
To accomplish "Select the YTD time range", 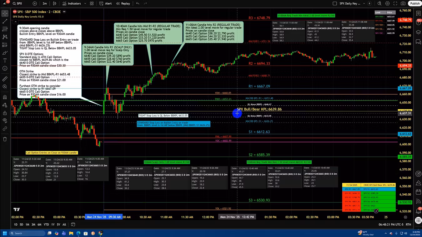I will [x=46, y=225].
